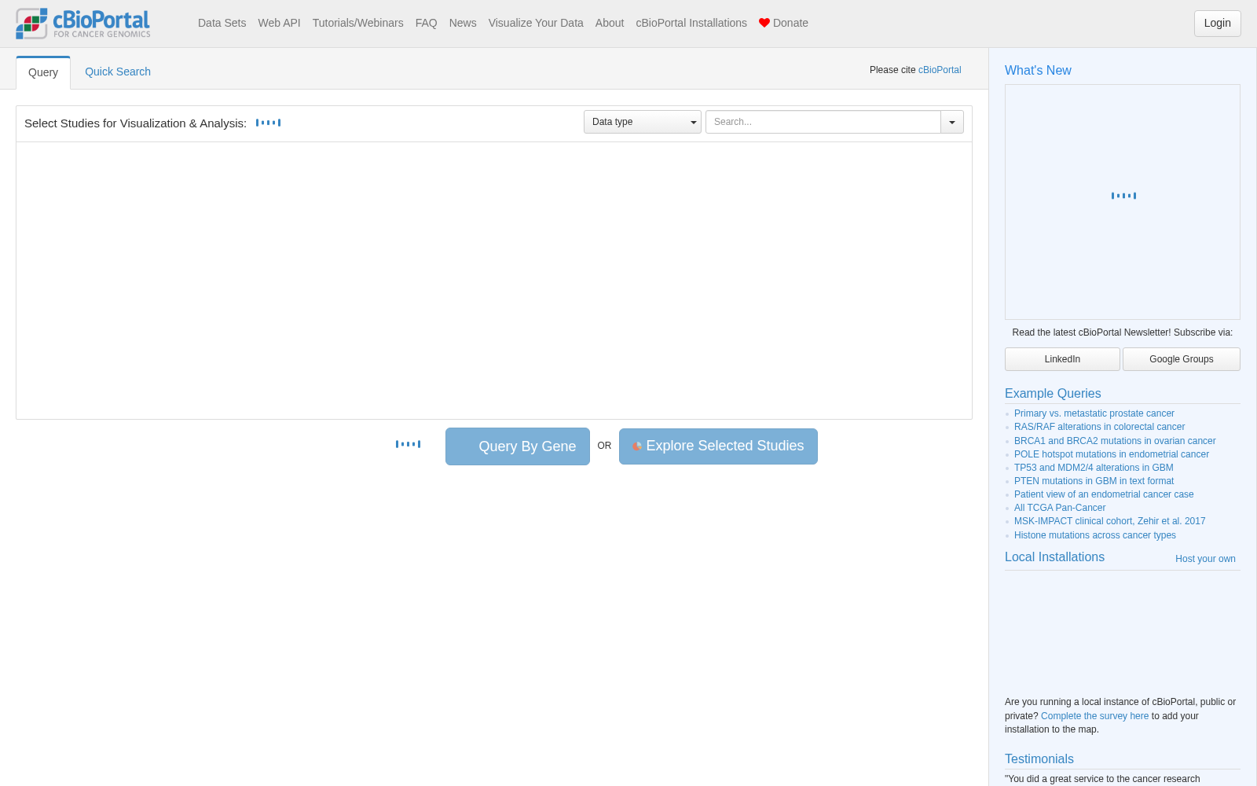Open the Data Sets menu item
Screen dimensions: 1257x786
click(x=222, y=23)
